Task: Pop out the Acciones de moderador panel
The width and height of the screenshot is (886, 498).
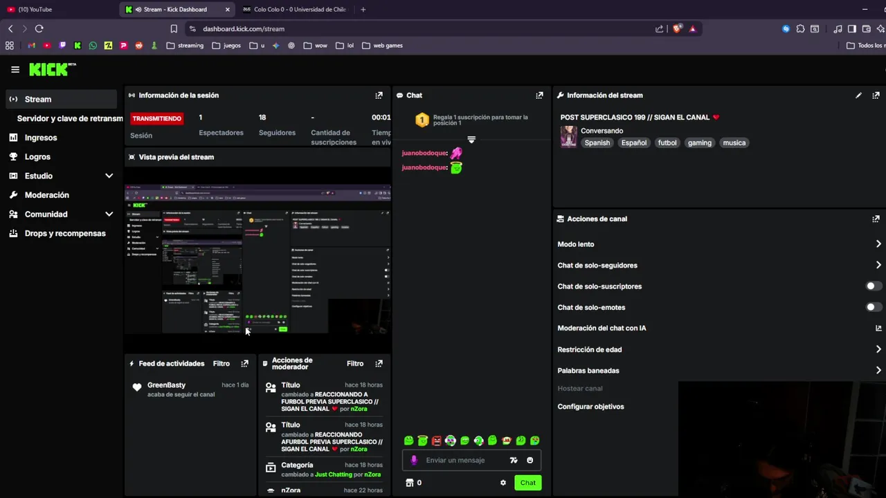Action: click(379, 363)
